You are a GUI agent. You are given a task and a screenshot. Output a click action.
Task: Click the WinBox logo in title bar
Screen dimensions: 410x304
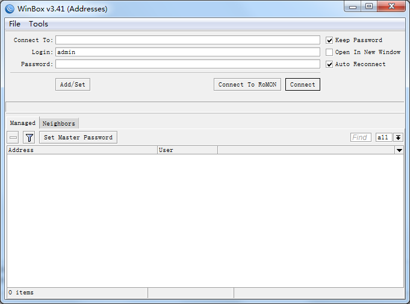(x=10, y=9)
